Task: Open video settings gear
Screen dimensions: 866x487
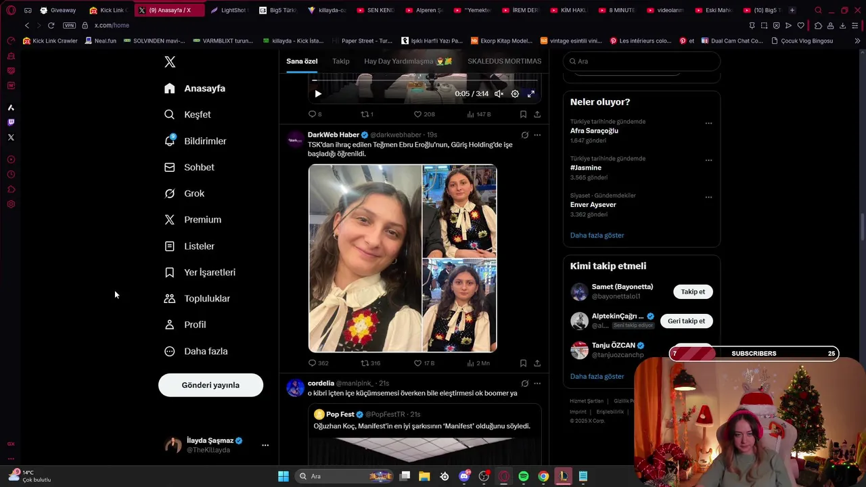Action: (515, 94)
